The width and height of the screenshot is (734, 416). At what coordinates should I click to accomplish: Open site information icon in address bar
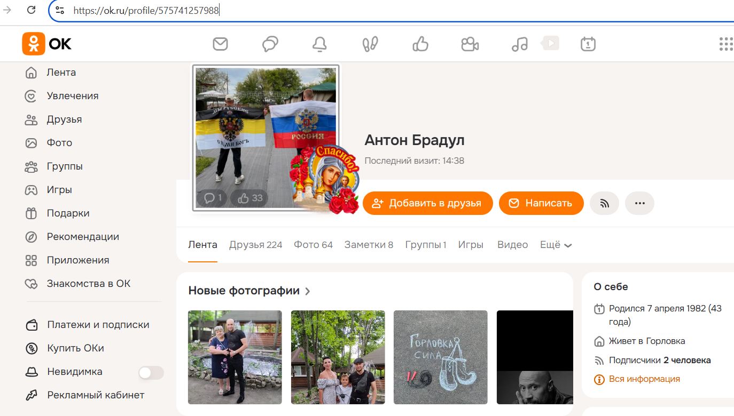(60, 10)
